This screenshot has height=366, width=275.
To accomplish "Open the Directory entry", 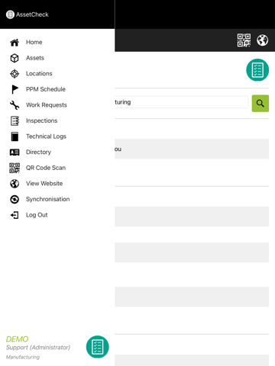I will pos(38,152).
